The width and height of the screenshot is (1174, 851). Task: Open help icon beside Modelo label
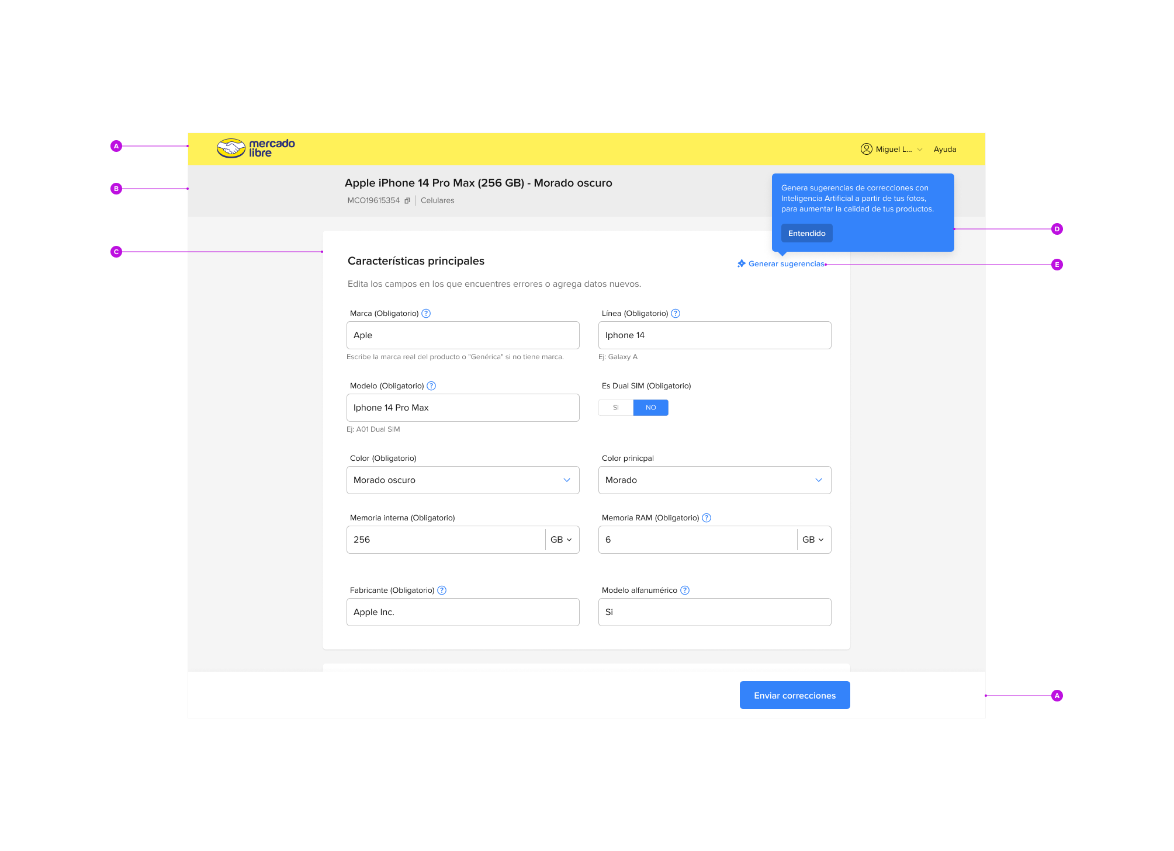(431, 385)
